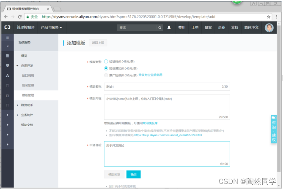Screen dimensions: 283x189
Task: Click the 返回上层 button
Action: point(98,43)
